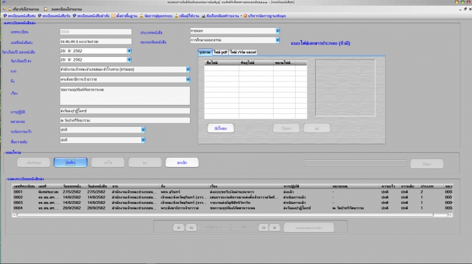
Task: Open the เกี่ยวกับโปรแกรม menu
Action: coord(24,9)
